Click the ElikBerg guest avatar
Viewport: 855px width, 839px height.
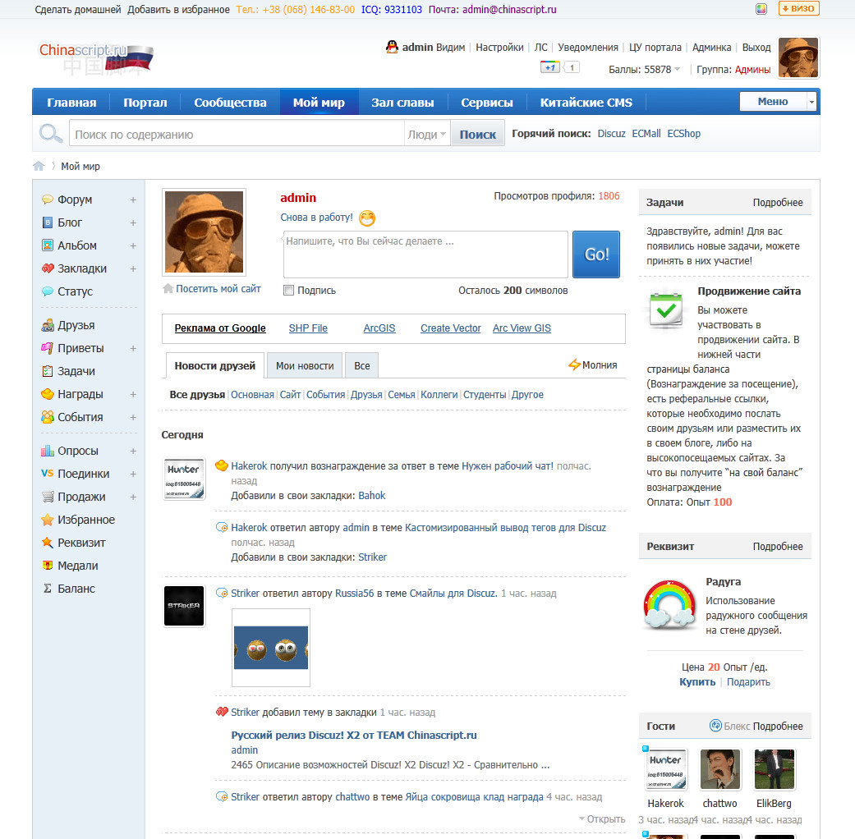click(775, 769)
